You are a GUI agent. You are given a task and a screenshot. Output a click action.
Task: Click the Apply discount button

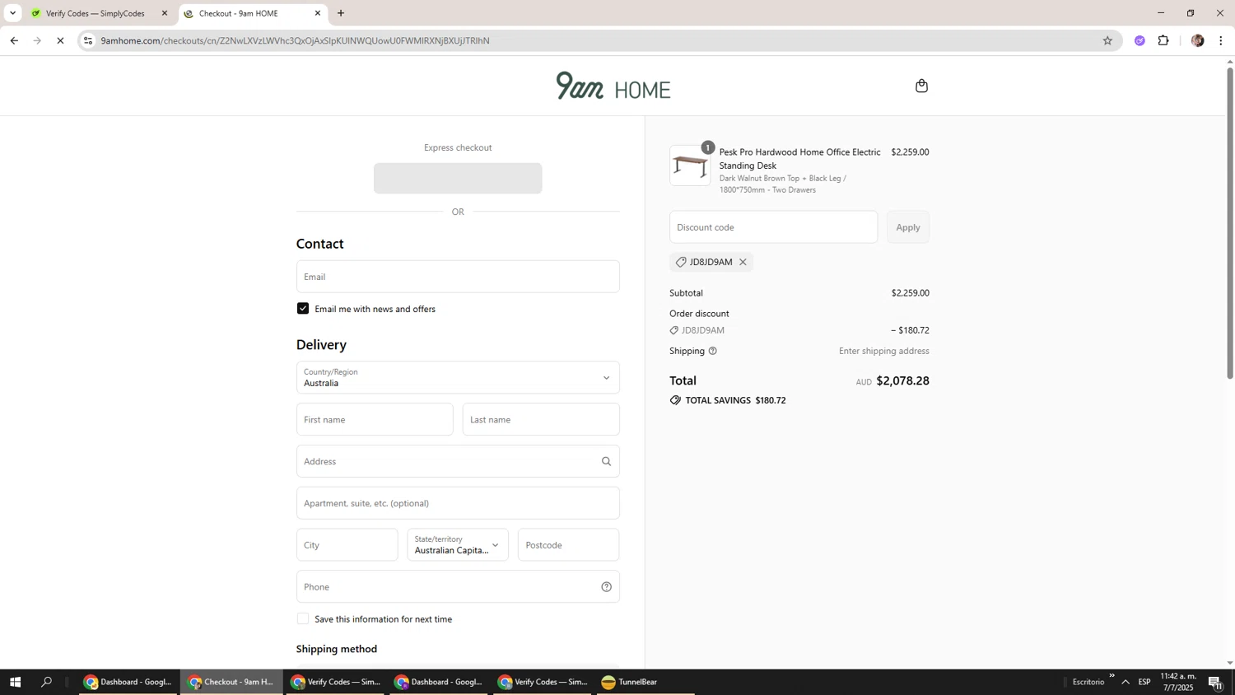[x=908, y=227]
